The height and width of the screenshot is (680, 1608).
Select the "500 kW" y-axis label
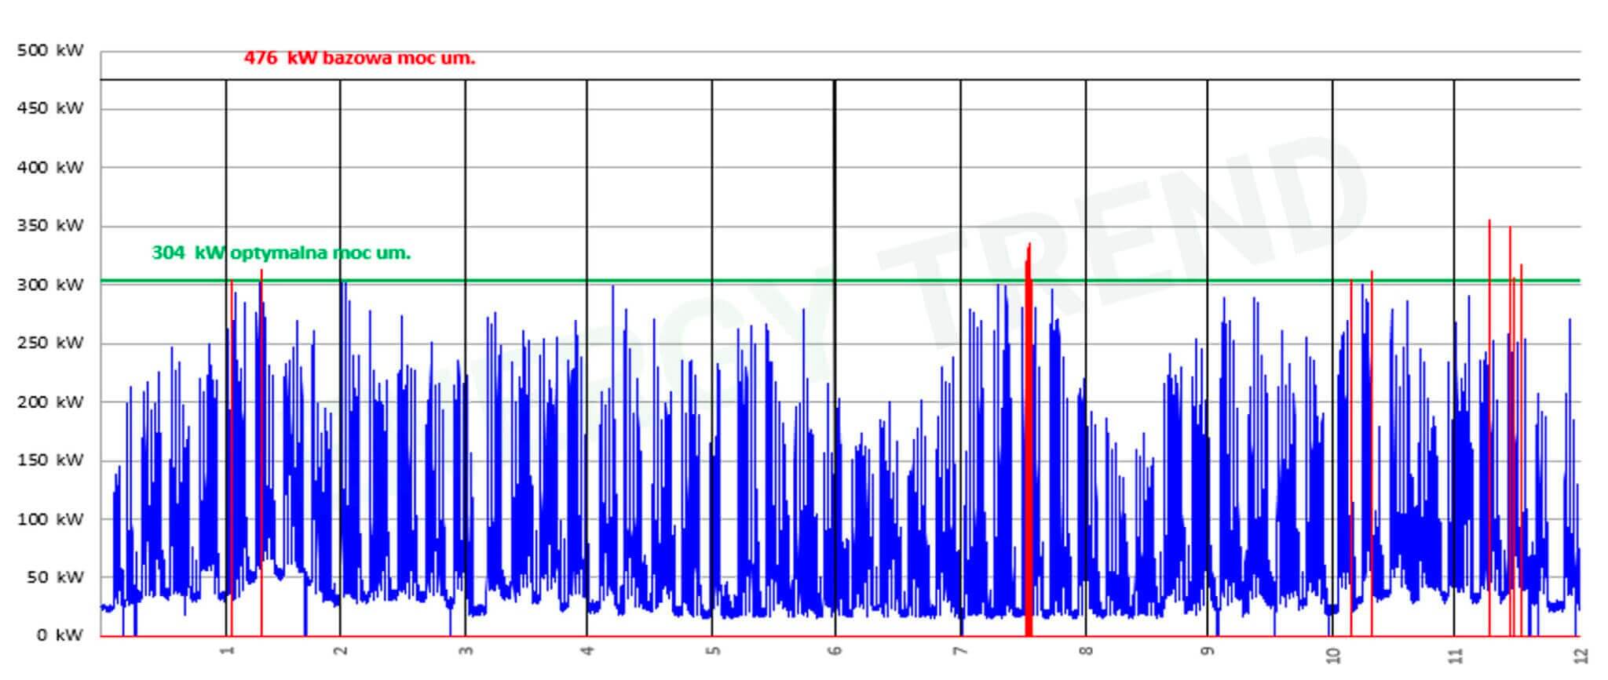(49, 51)
